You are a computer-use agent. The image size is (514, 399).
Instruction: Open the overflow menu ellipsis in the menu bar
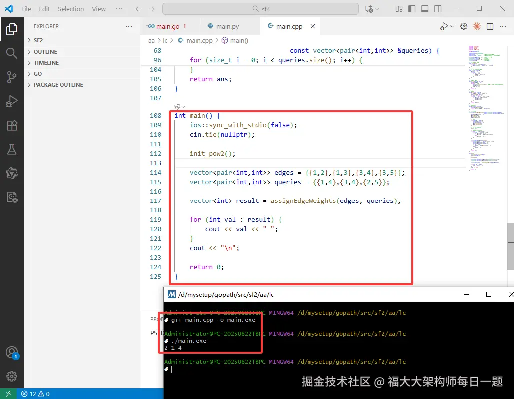pos(119,9)
